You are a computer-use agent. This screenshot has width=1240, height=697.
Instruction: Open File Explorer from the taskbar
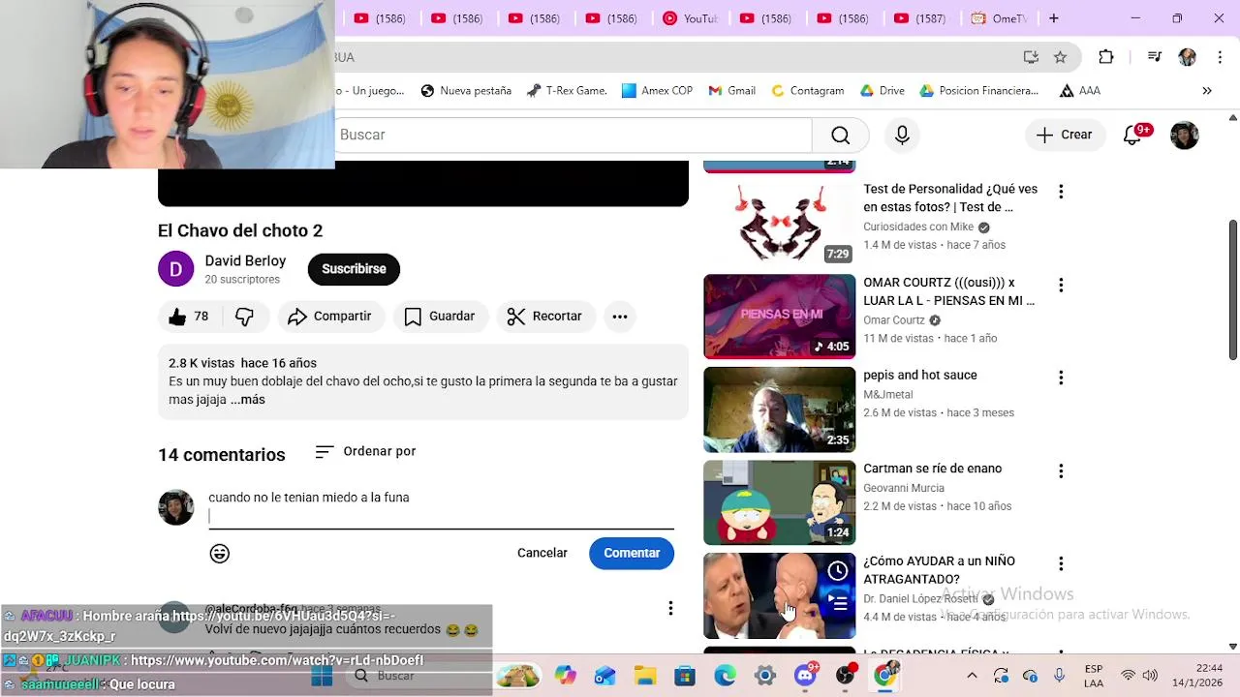(x=645, y=676)
